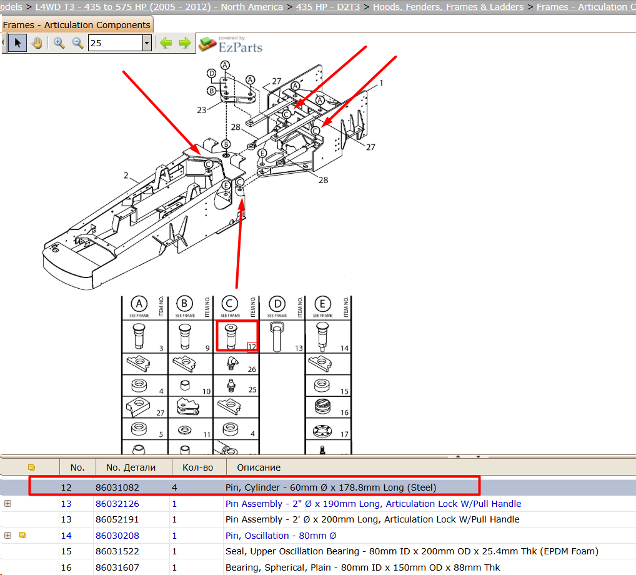636x575 pixels.
Task: Click the note icon on Pin, Oscillation row
Action: coord(23,535)
